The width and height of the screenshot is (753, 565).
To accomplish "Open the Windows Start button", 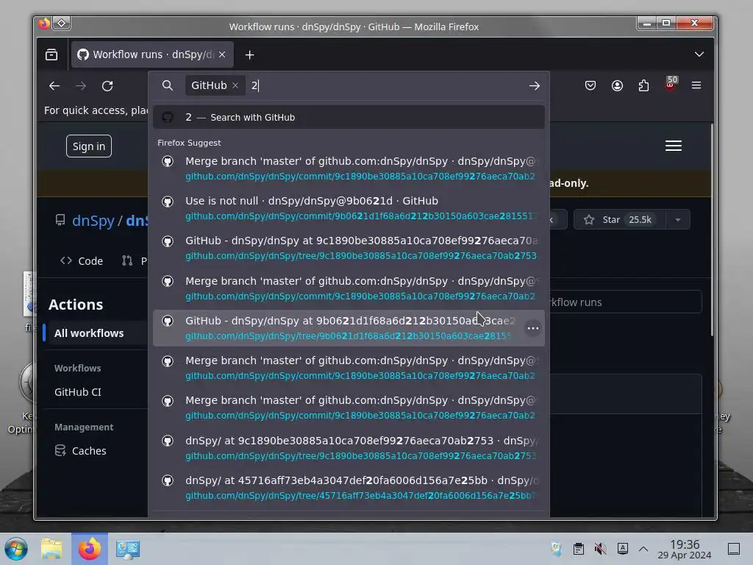I will point(16,549).
